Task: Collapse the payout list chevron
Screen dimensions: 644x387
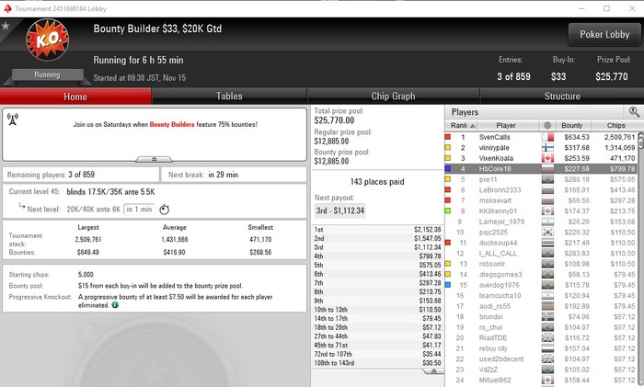Action: pyautogui.click(x=433, y=371)
